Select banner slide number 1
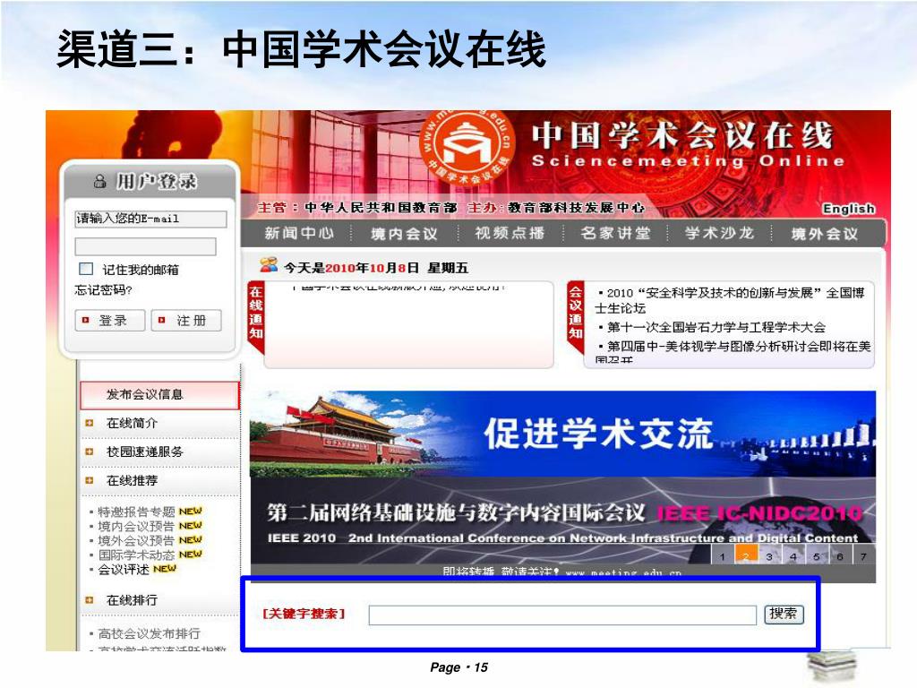Image resolution: width=917 pixels, height=688 pixels. [x=723, y=556]
